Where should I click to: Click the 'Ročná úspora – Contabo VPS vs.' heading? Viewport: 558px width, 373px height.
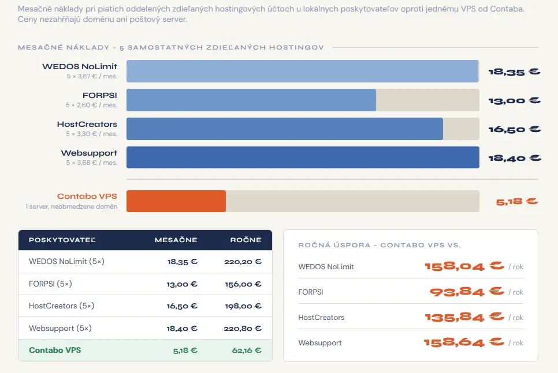point(380,245)
